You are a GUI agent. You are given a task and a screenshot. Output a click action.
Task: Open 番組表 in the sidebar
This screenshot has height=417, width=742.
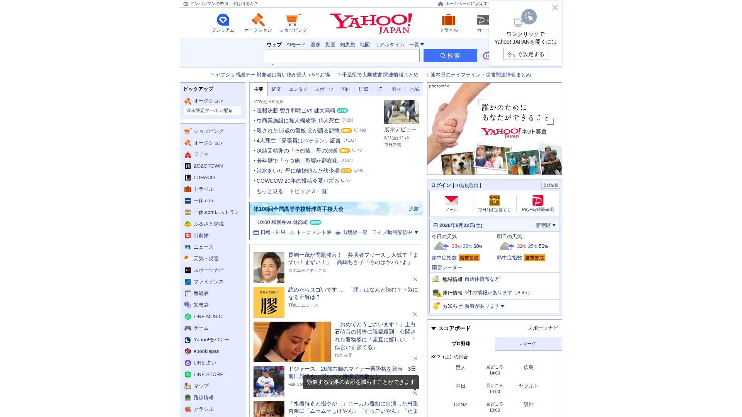click(x=201, y=293)
